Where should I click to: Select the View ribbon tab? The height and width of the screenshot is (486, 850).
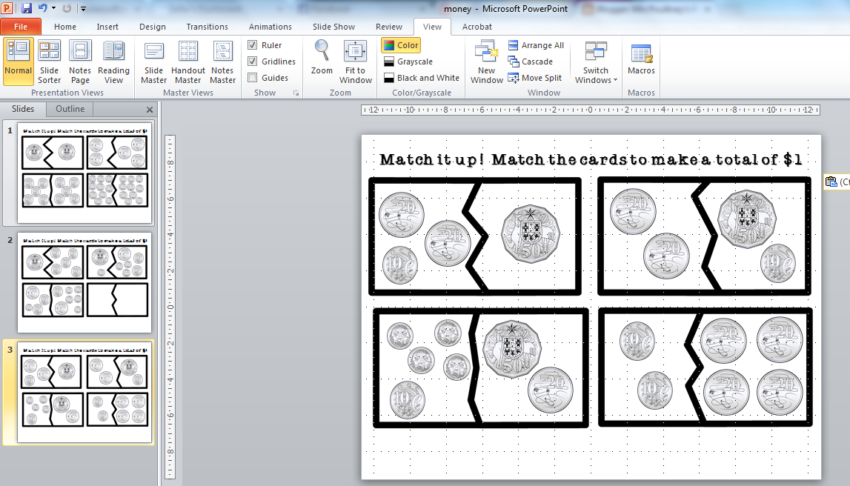(x=432, y=27)
